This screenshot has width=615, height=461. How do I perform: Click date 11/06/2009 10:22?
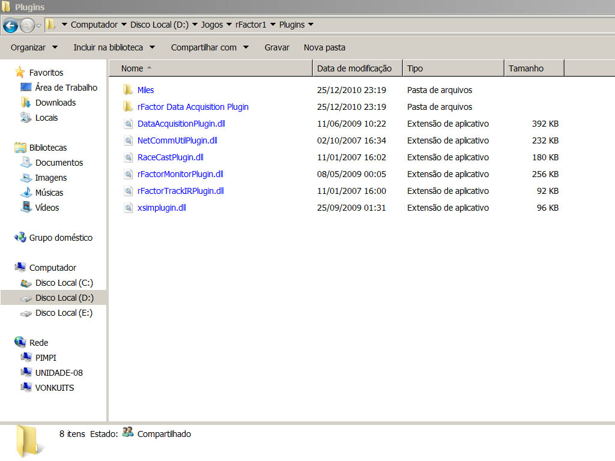tap(351, 124)
